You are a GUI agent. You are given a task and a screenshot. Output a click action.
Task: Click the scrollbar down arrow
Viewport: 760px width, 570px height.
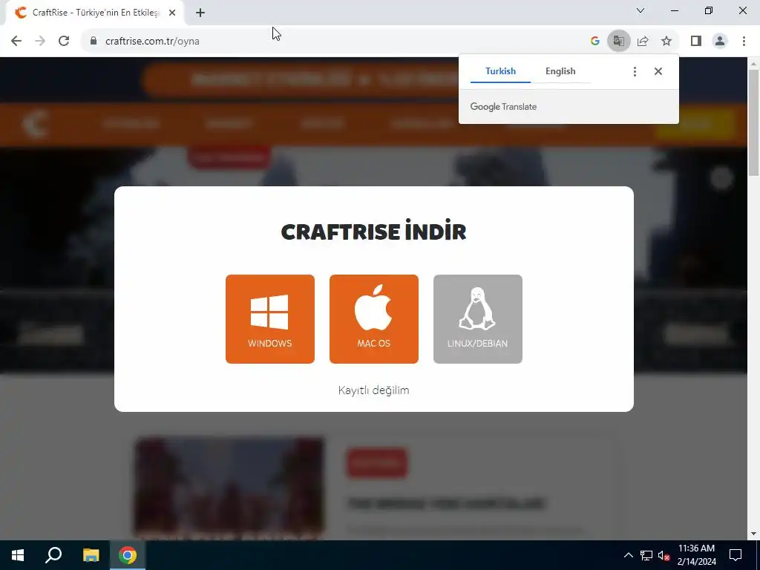[x=753, y=534]
